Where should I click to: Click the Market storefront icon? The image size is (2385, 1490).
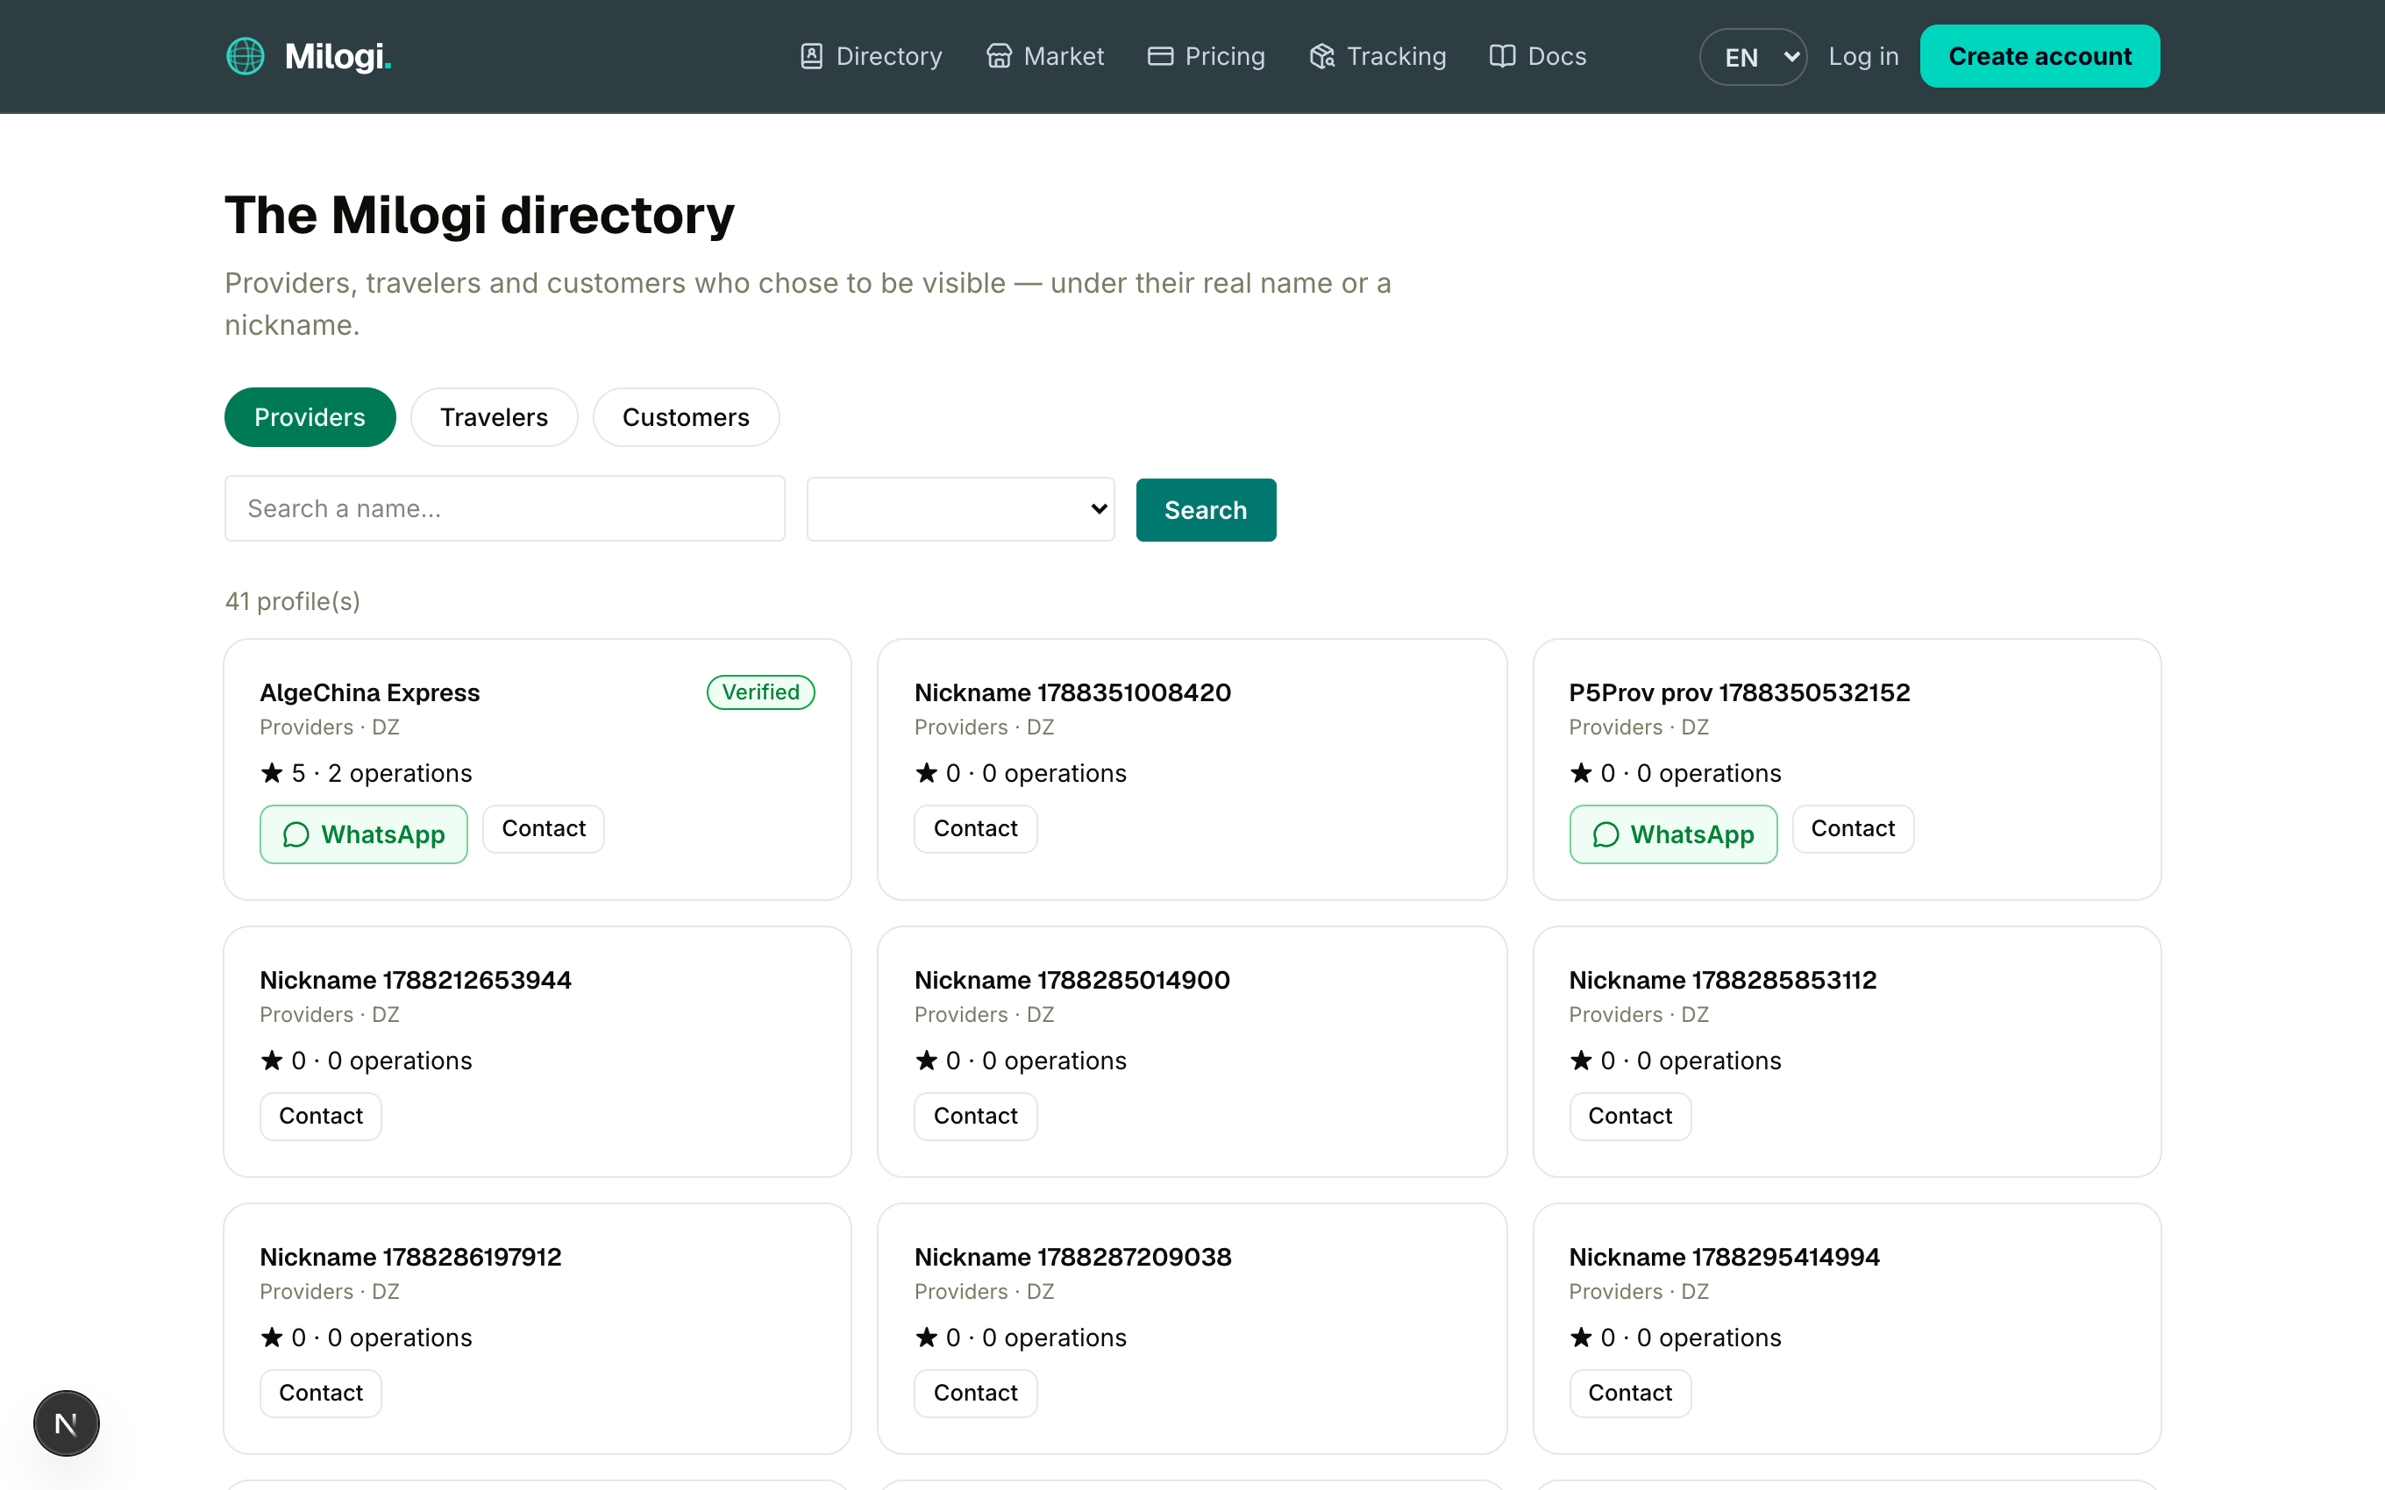(999, 56)
